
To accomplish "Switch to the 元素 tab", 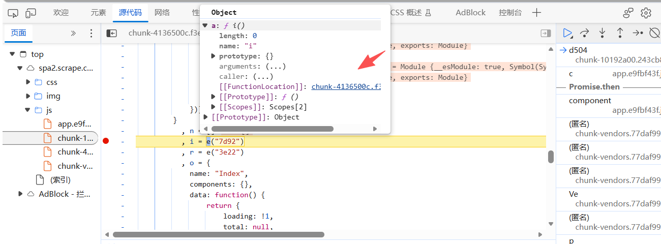I will (99, 13).
